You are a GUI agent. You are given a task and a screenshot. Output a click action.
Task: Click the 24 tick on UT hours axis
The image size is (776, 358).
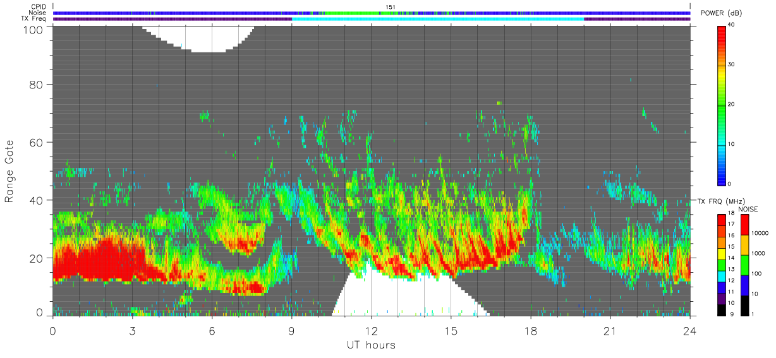coord(690,331)
